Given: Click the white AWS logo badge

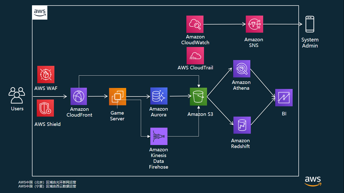Looking at the screenshot, I should [40, 13].
